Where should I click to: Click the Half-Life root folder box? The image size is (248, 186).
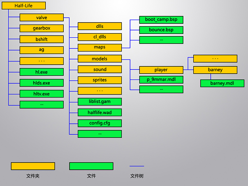24,6
